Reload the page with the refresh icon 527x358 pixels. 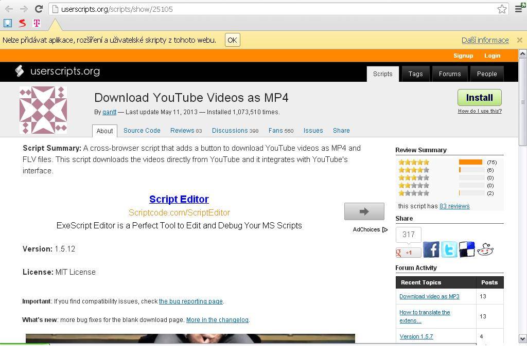pos(39,9)
